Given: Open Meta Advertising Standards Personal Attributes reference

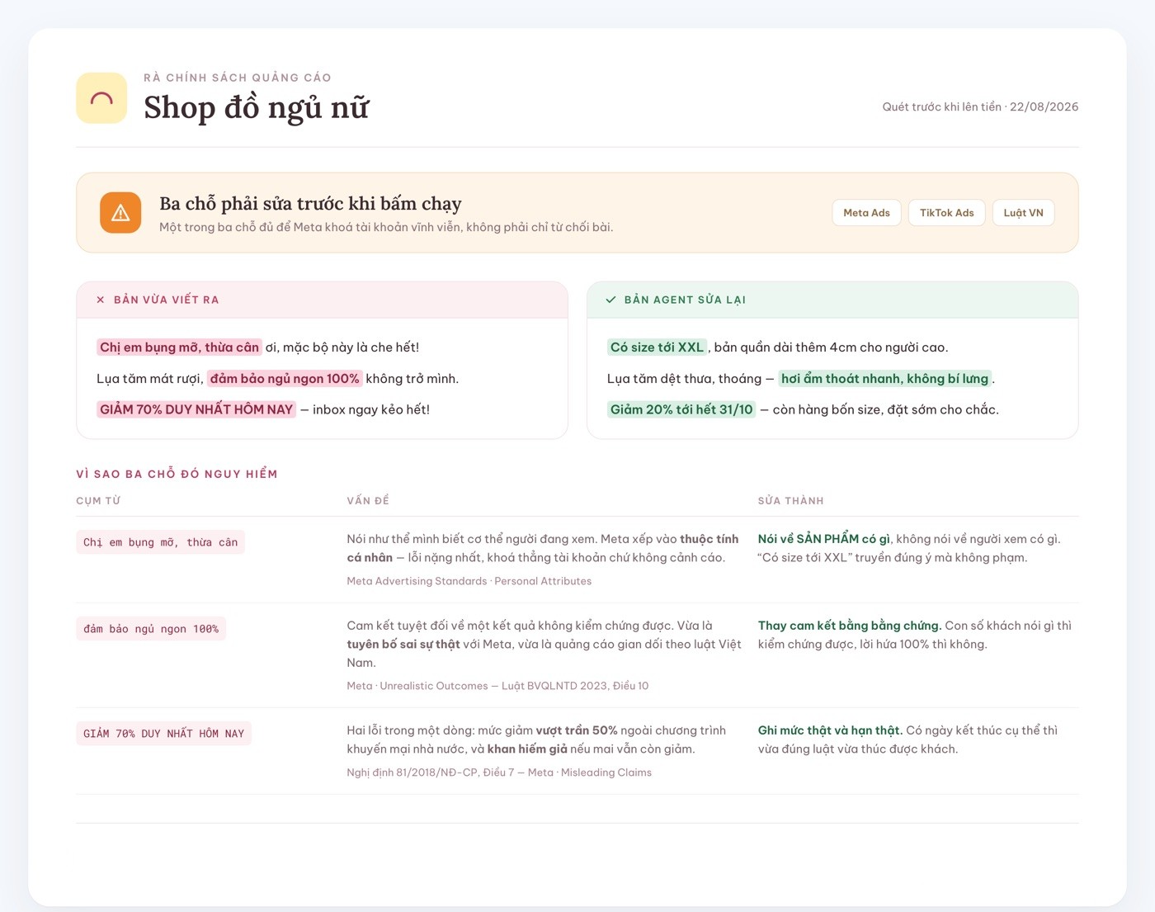Looking at the screenshot, I should point(469,581).
